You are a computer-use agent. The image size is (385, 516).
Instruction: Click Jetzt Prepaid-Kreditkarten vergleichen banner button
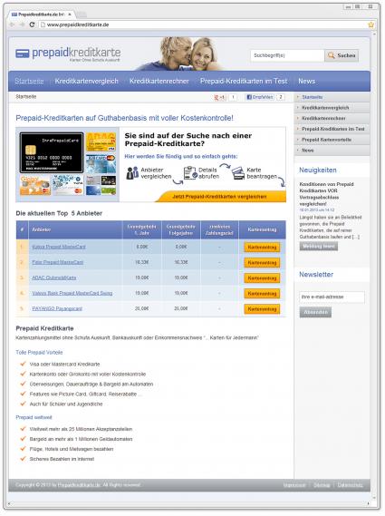219,197
